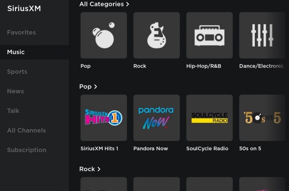Select the Music sidebar item
The image size is (289, 191).
(16, 52)
